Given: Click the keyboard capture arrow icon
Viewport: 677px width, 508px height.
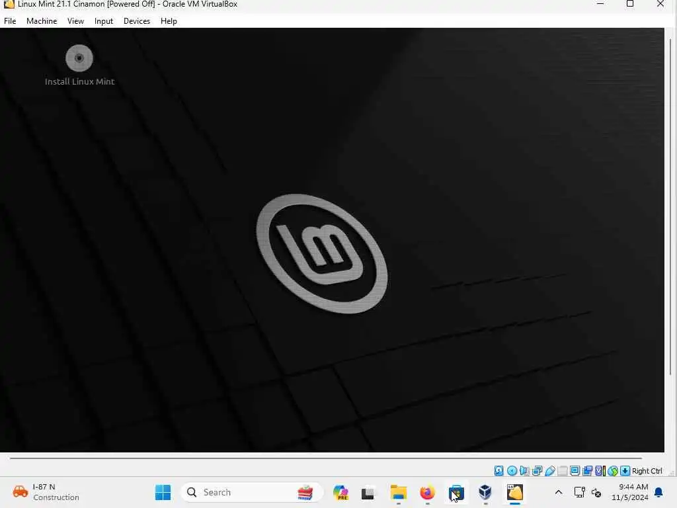Looking at the screenshot, I should click(x=625, y=471).
